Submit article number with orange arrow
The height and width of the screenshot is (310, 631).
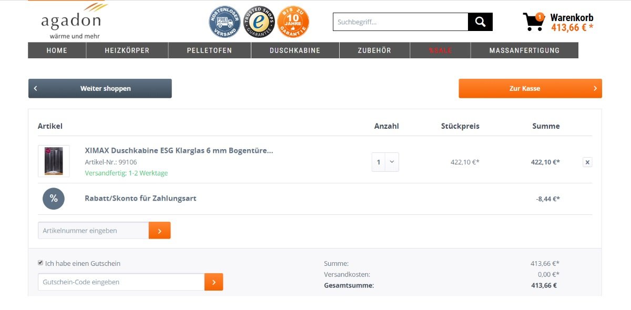click(x=159, y=231)
